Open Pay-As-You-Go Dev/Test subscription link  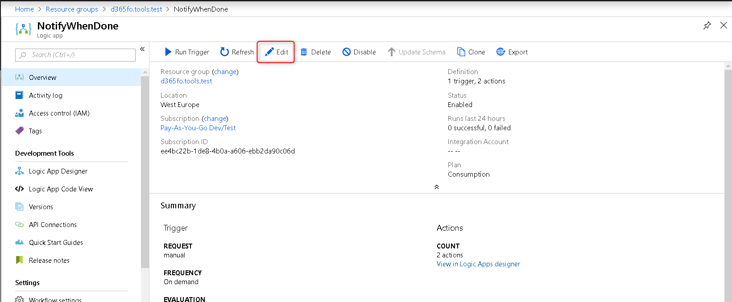click(x=198, y=128)
